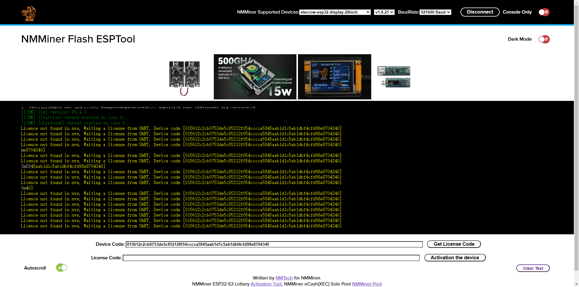The width and height of the screenshot is (579, 287).
Task: Follow the Activation Tool link
Action: pyautogui.click(x=266, y=284)
